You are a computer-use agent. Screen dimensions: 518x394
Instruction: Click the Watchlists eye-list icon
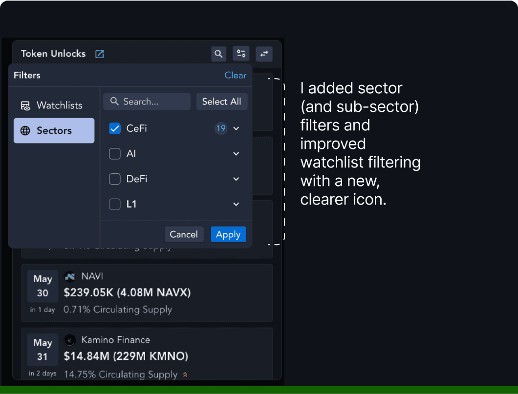[25, 105]
